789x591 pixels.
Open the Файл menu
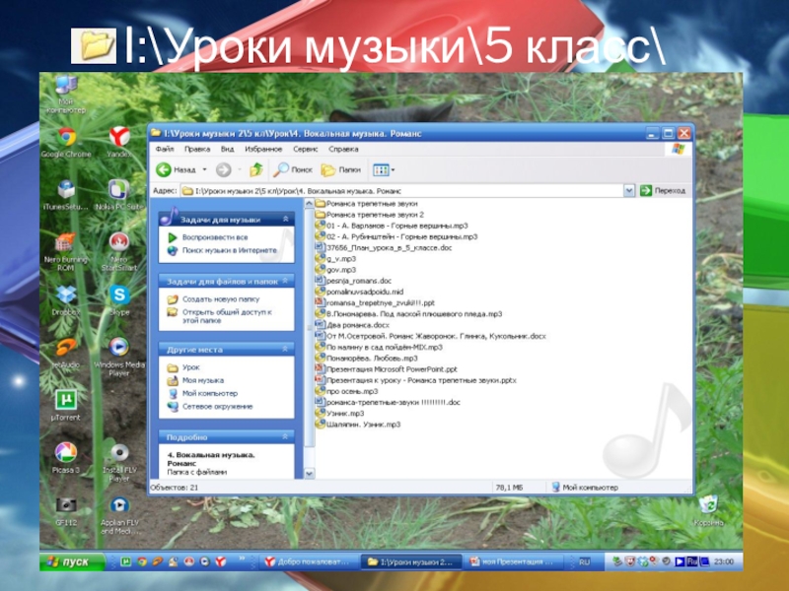164,149
